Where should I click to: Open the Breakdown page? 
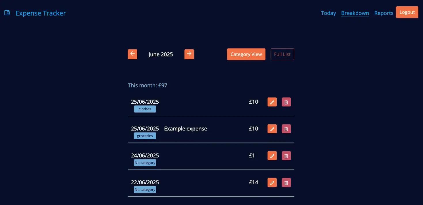(x=355, y=13)
